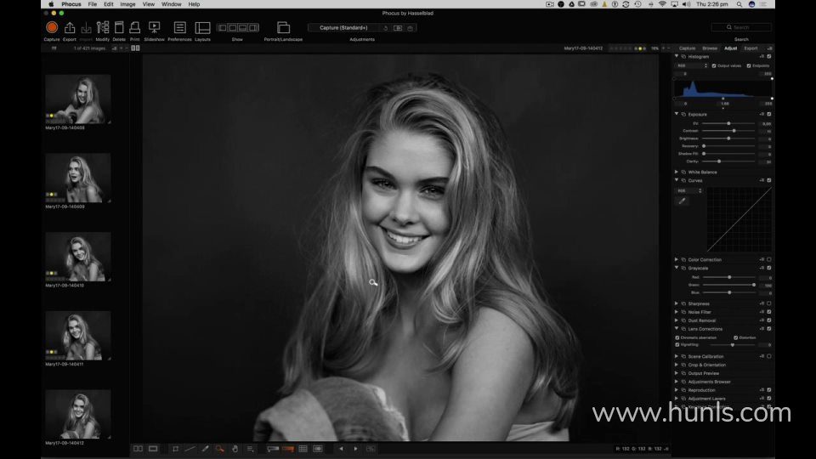The height and width of the screenshot is (459, 816).
Task: Click the last Show layout icon
Action: pyautogui.click(x=253, y=27)
